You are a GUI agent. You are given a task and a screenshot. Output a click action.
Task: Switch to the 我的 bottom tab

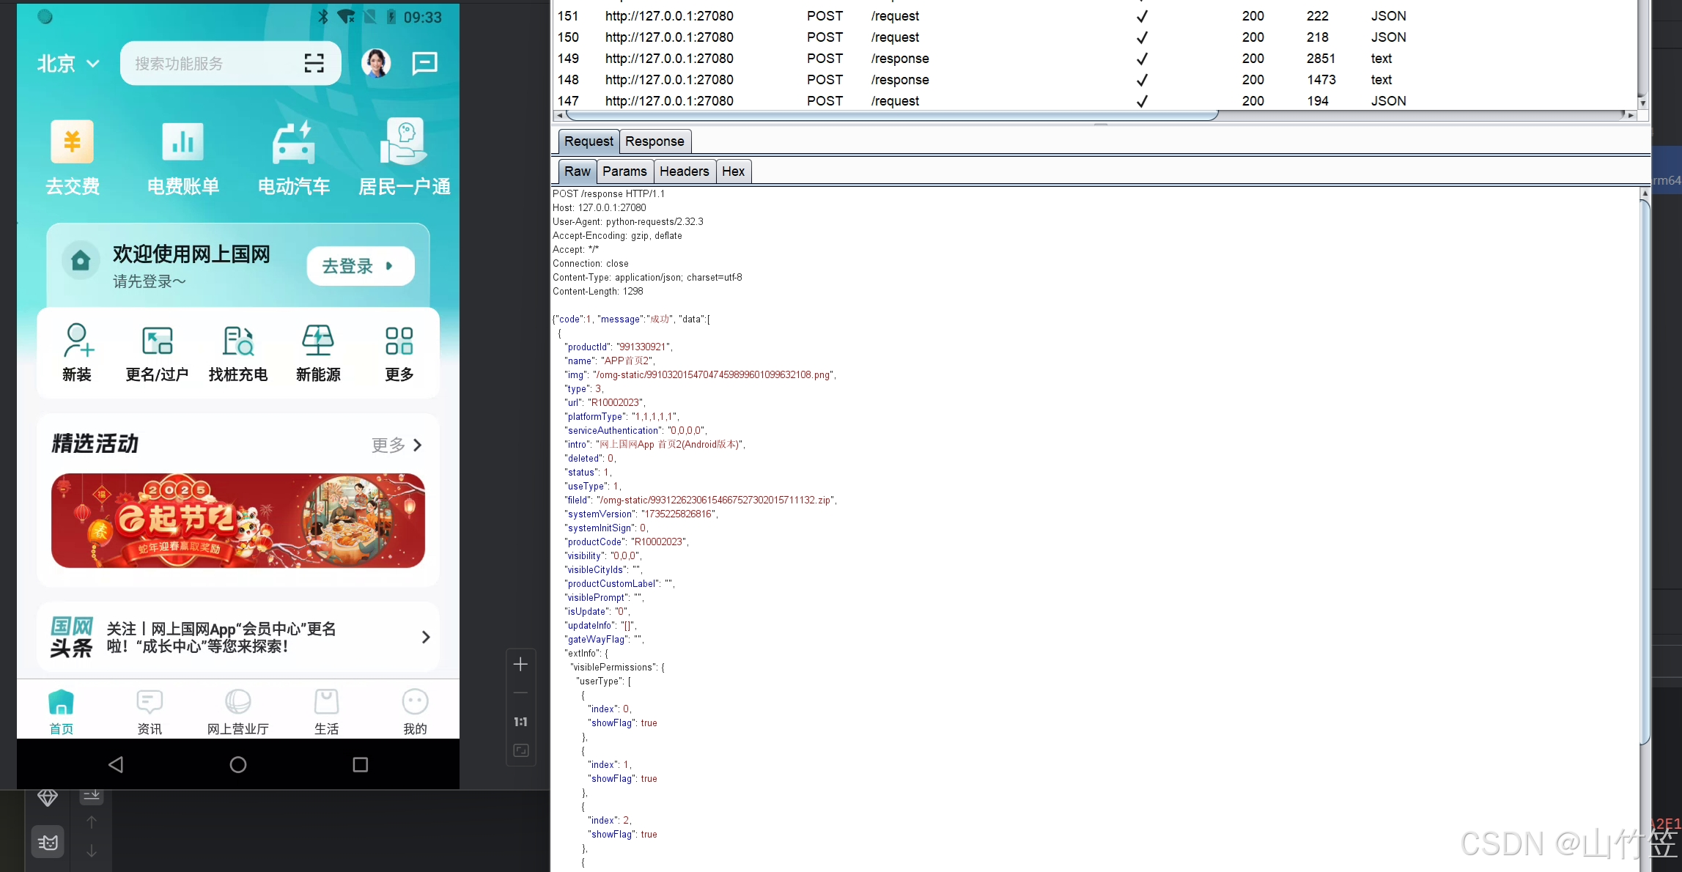click(x=415, y=711)
